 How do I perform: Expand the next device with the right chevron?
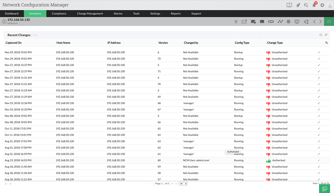[320, 22]
